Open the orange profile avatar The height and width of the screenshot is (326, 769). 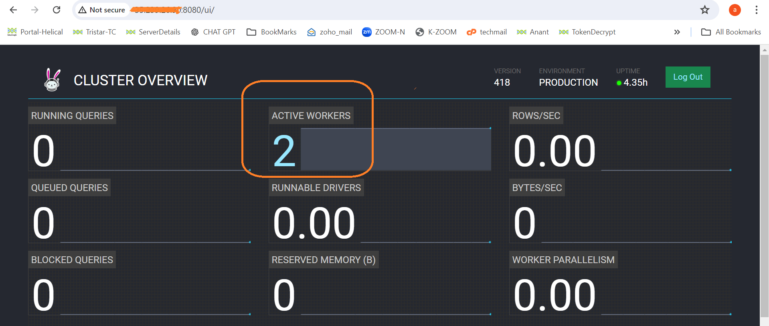coord(735,10)
